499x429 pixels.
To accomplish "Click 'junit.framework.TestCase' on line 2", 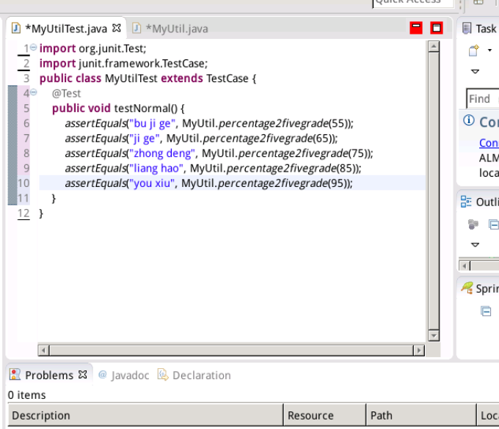I will (142, 63).
